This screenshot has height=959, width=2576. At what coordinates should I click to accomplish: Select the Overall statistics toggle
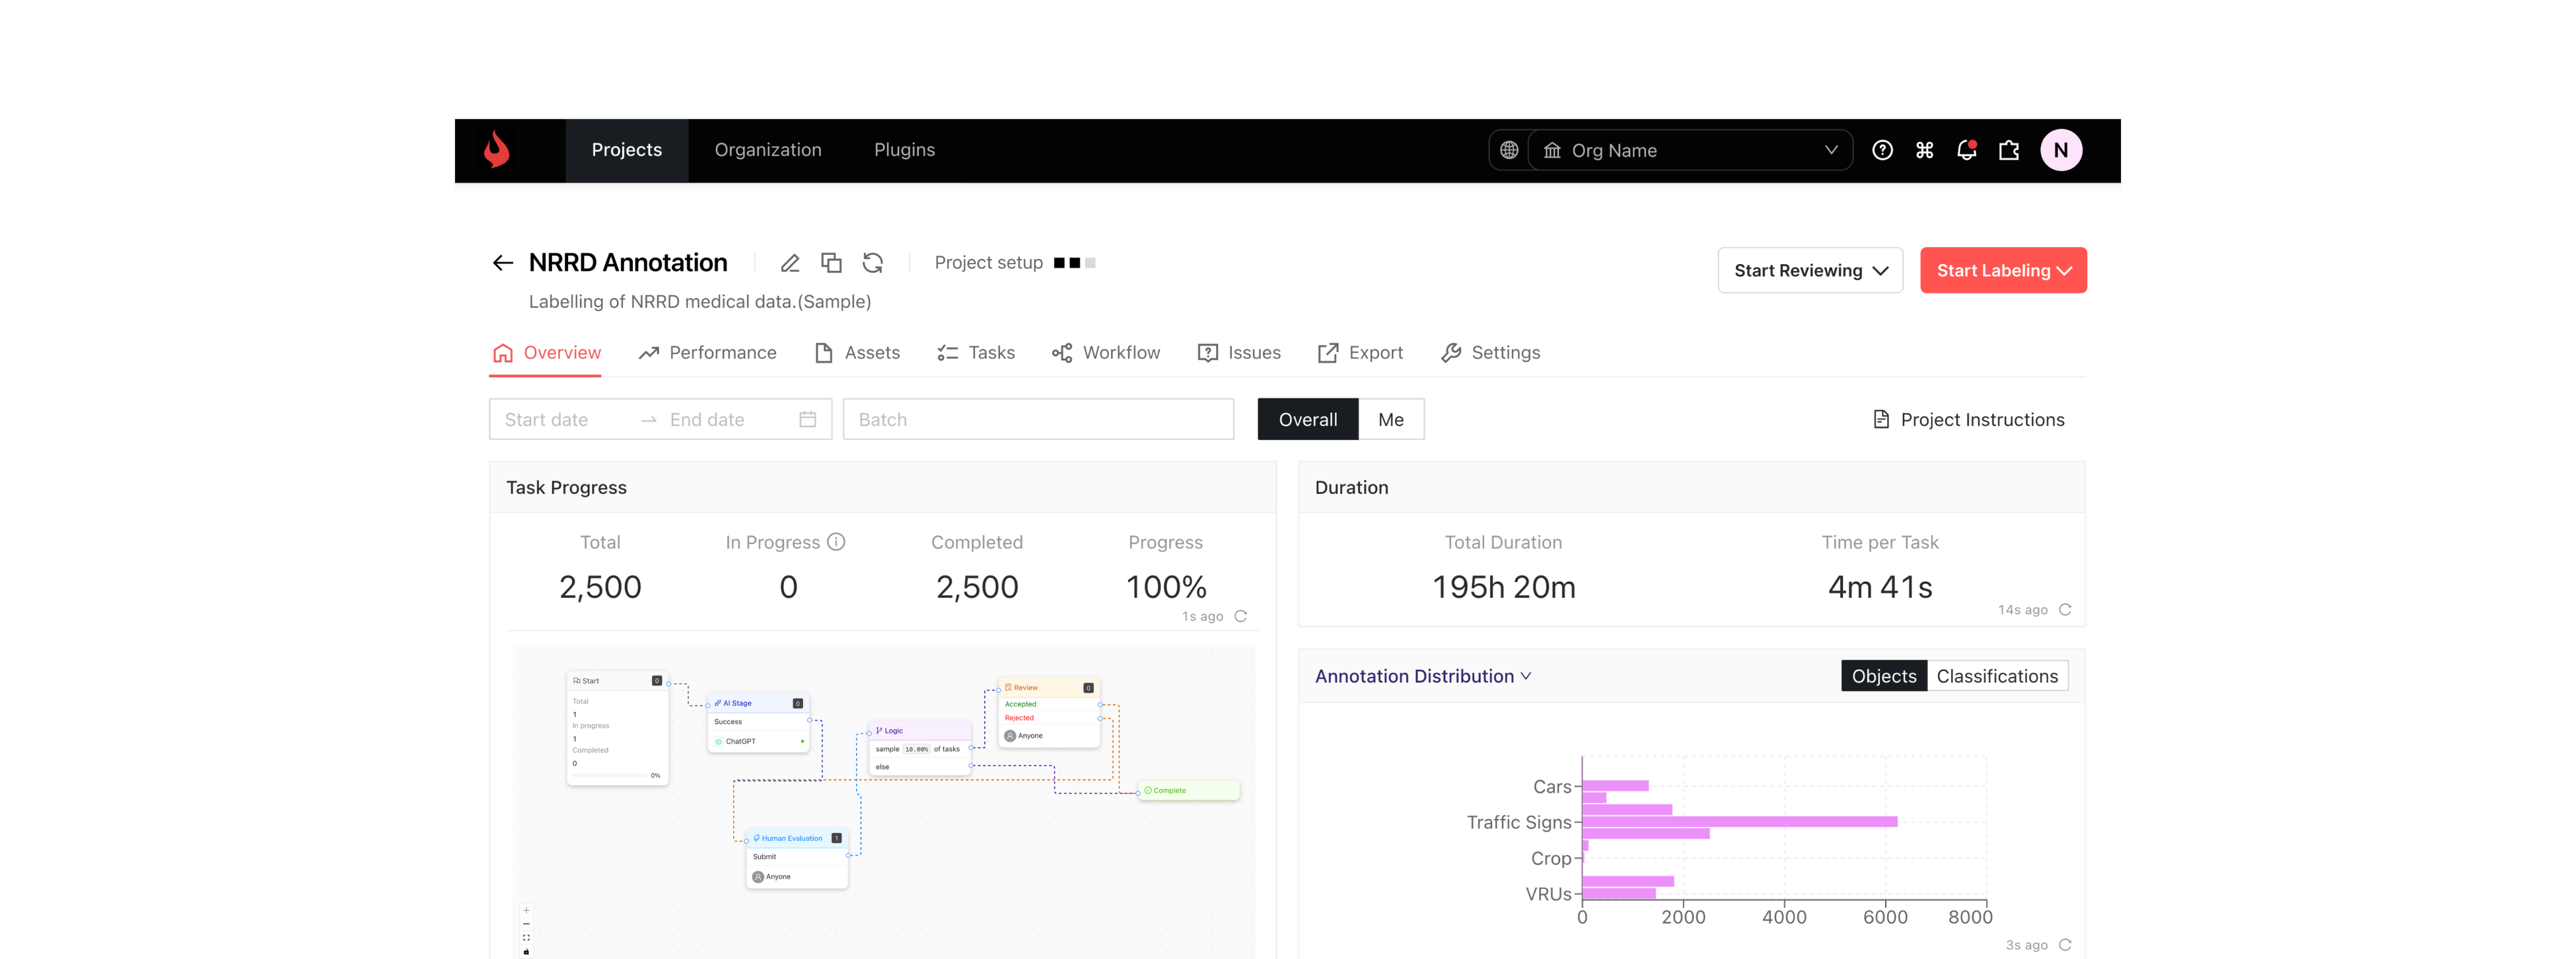(1307, 420)
